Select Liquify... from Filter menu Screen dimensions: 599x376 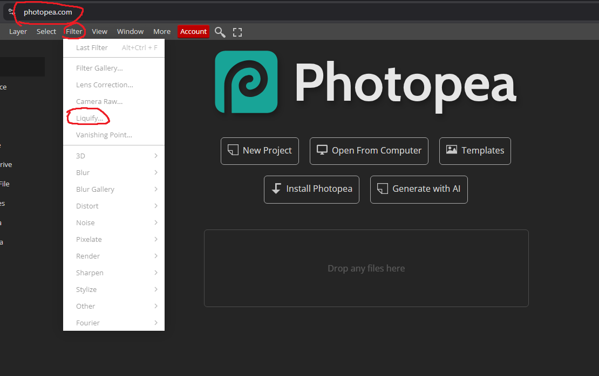coord(114,118)
